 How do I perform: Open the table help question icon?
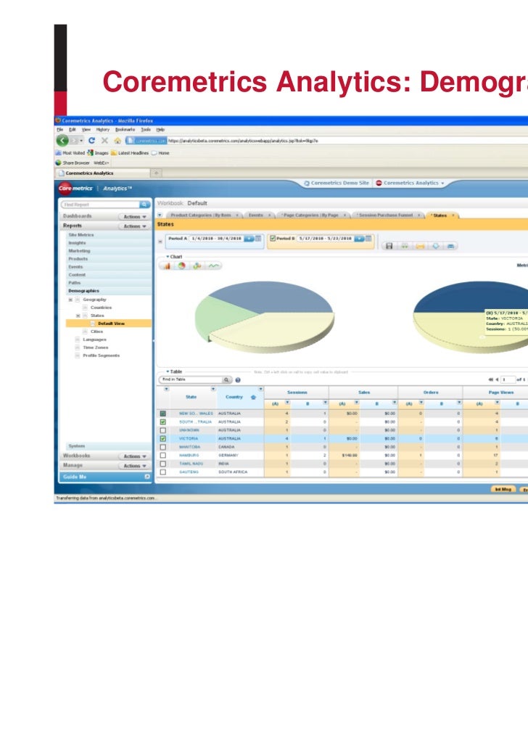238,380
